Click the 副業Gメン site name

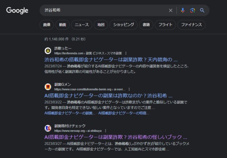tap(63, 84)
